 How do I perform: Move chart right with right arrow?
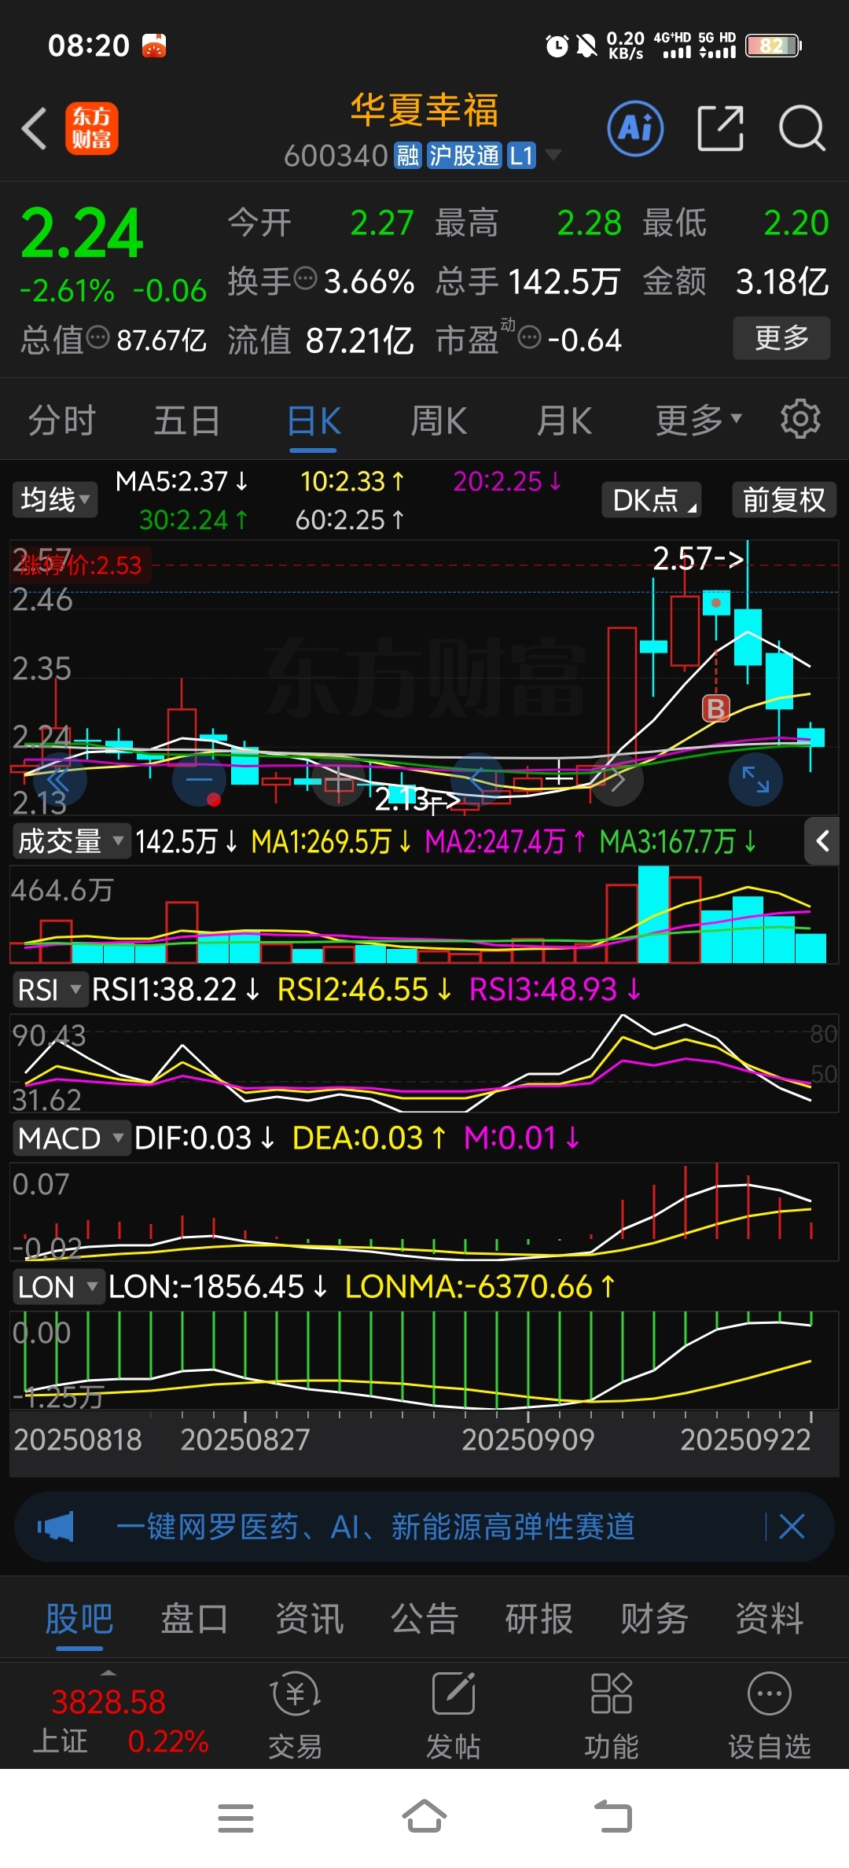coord(617,780)
